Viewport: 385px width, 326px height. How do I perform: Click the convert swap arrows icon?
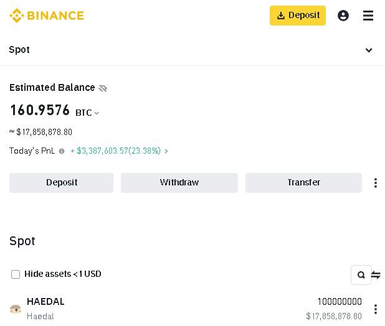(376, 275)
